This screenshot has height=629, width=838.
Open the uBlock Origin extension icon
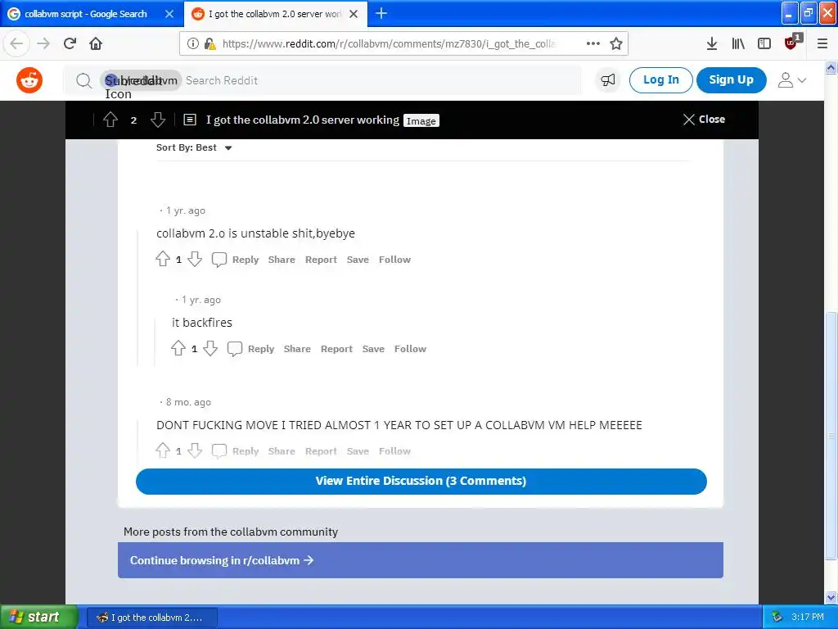[x=791, y=43]
